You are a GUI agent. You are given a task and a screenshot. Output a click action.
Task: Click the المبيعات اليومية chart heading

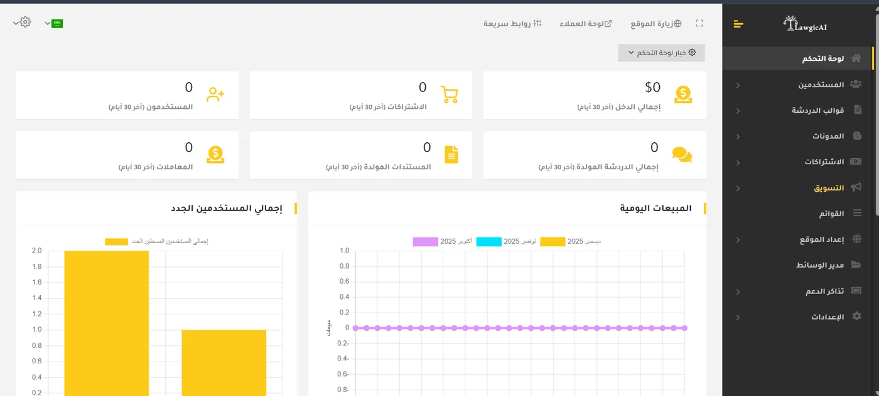click(655, 208)
